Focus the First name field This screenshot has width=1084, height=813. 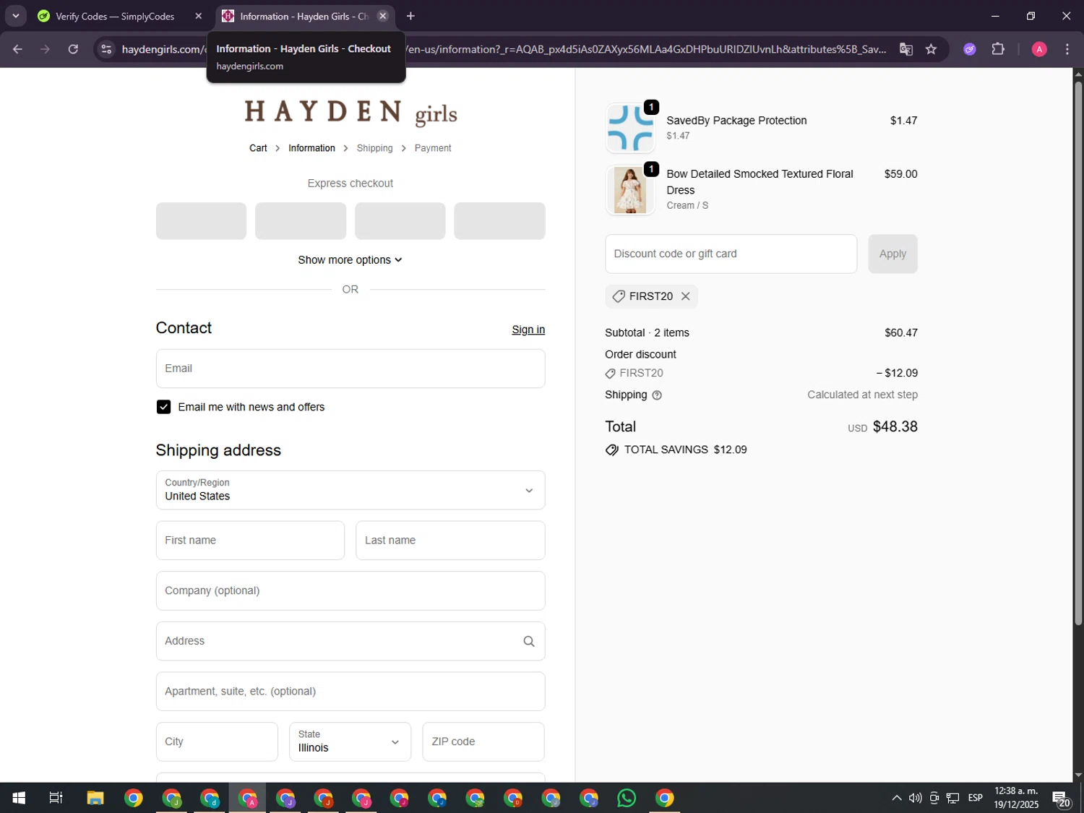[x=250, y=541]
